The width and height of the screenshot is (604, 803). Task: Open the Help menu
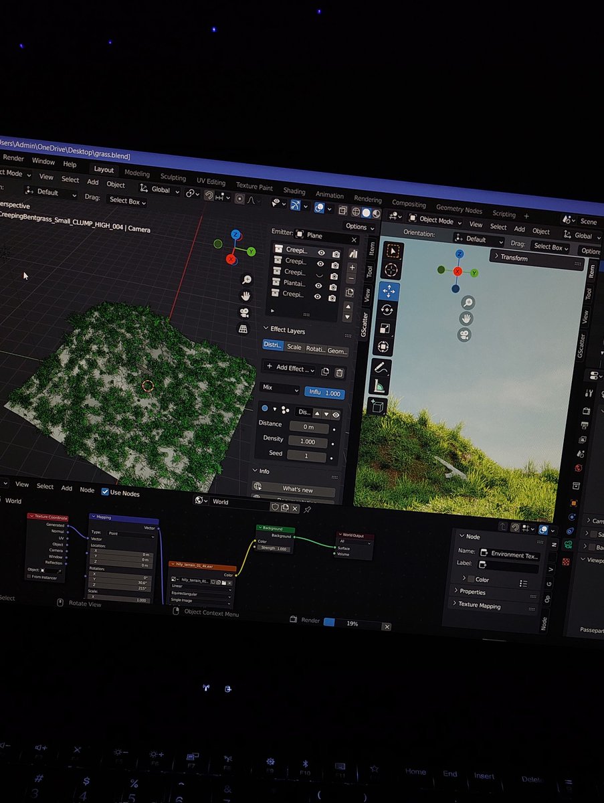(x=70, y=164)
